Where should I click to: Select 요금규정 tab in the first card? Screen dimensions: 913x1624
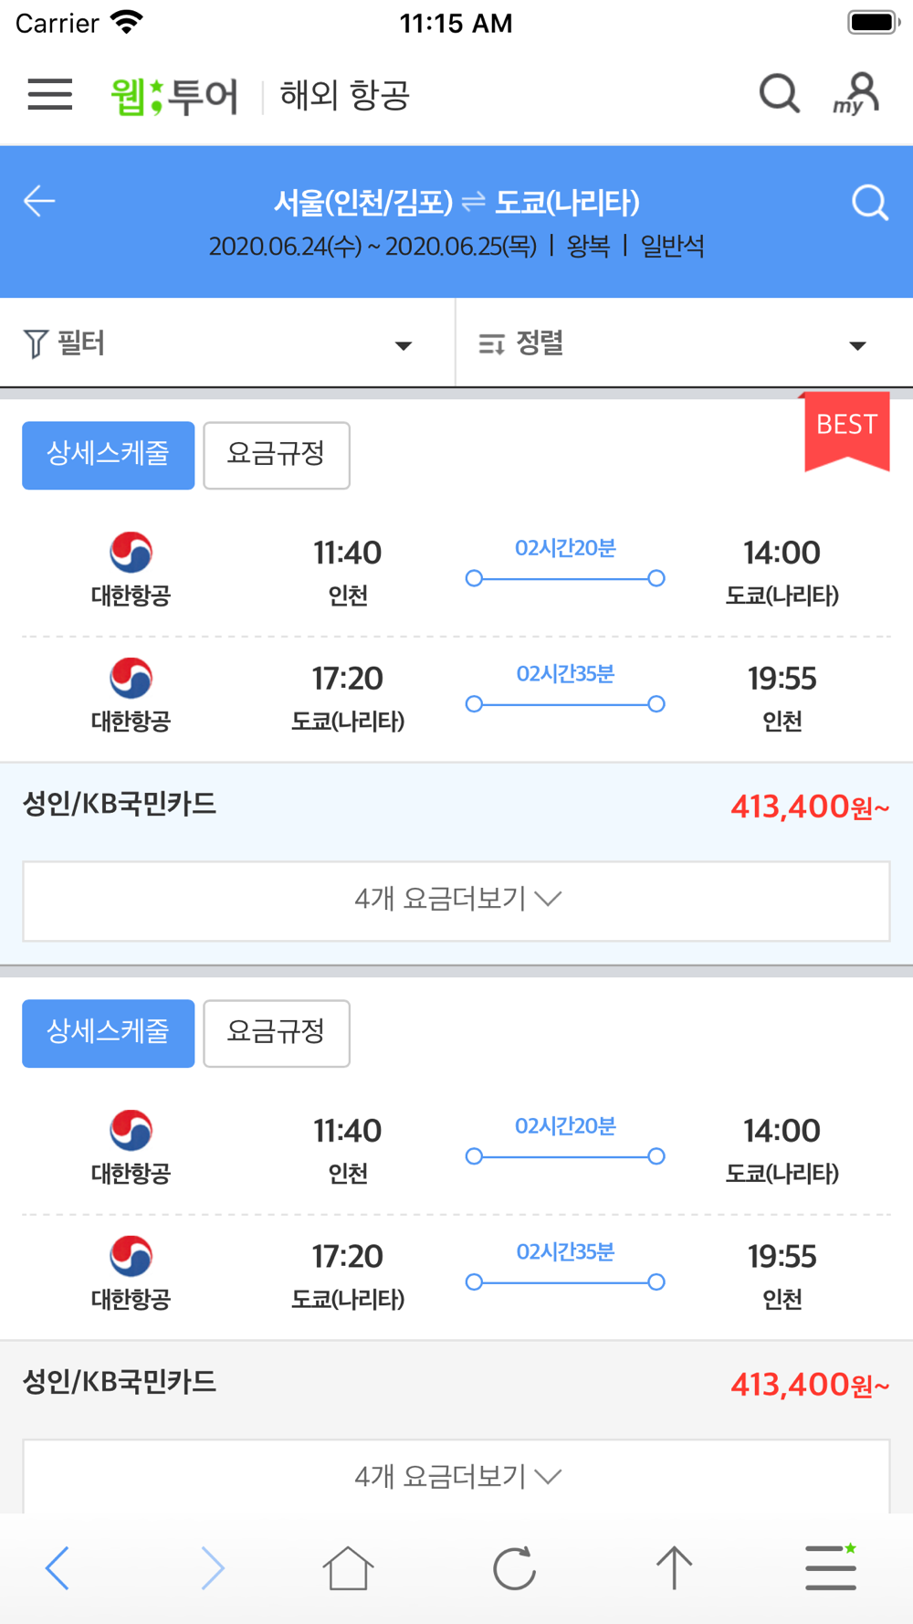click(x=277, y=455)
